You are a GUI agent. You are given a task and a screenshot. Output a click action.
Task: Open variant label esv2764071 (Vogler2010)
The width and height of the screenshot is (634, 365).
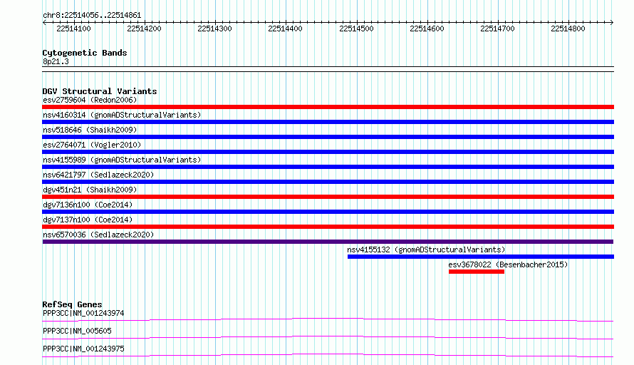(x=92, y=145)
